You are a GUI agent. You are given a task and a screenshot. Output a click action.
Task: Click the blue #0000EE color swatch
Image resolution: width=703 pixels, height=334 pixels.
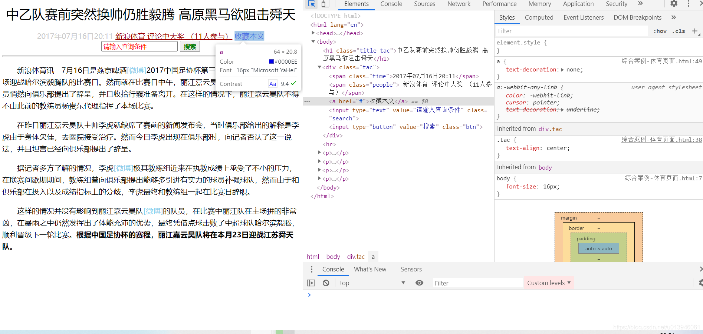[x=271, y=61]
